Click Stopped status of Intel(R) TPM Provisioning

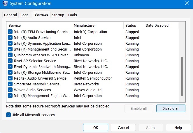(x=132, y=32)
